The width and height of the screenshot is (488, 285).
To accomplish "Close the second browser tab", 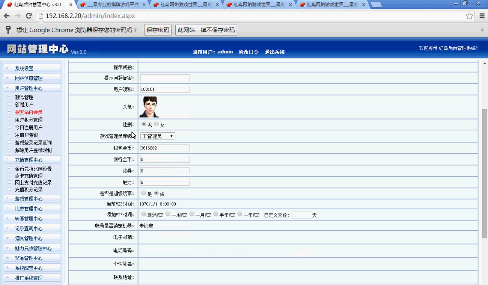I will tap(144, 5).
